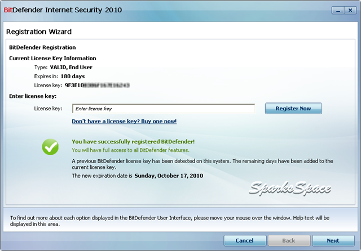
Task: Close the BitDefender window
Action: pyautogui.click(x=350, y=10)
